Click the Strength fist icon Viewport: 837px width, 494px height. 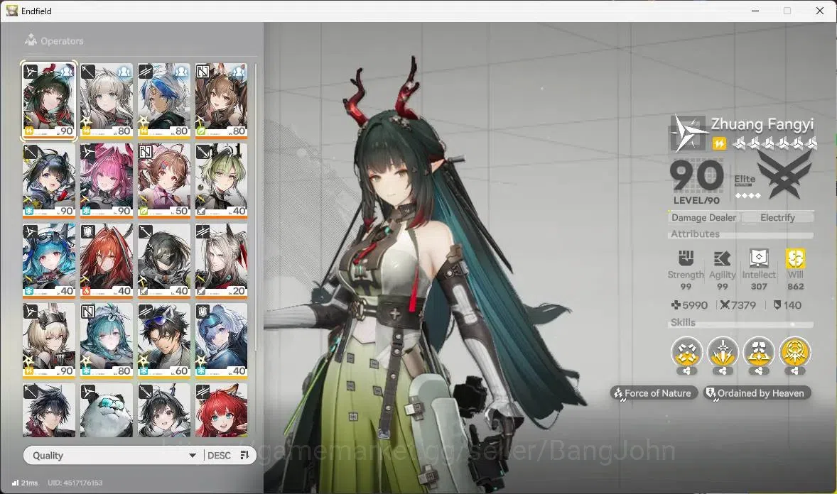(686, 258)
